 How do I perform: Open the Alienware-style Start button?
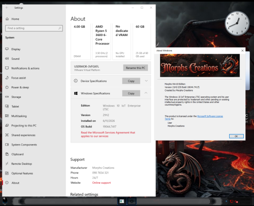tap(5, 201)
